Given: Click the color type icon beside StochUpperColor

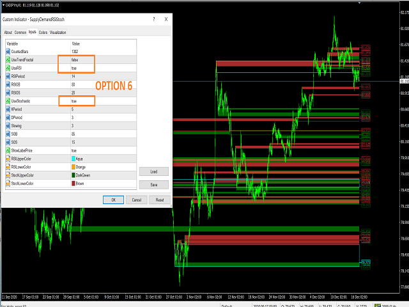Looking at the screenshot, I should point(8,175).
